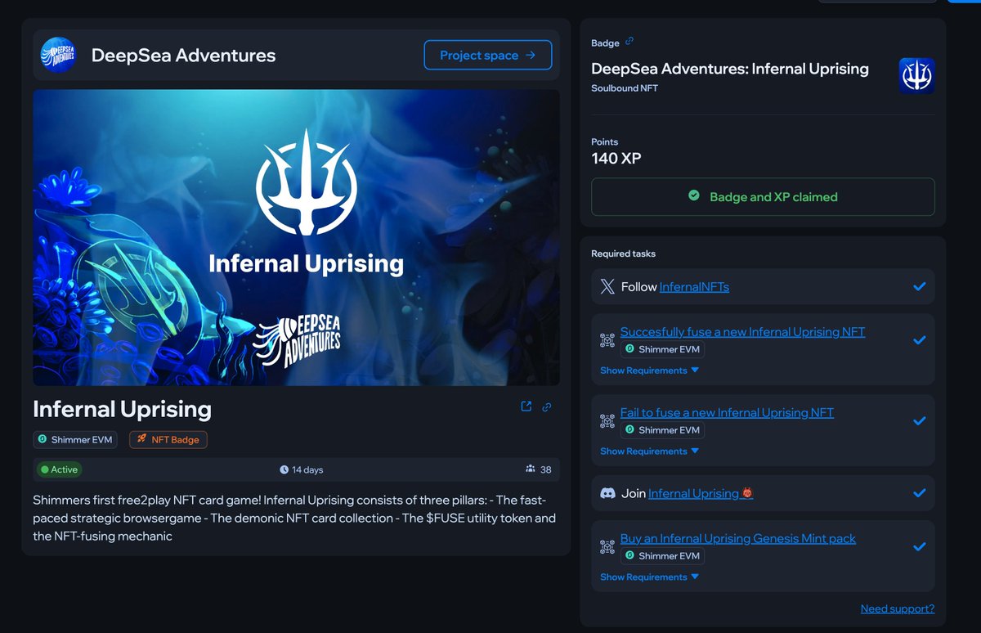The height and width of the screenshot is (633, 981).
Task: Click the badge title DeepSea Adventures: Infernal Uprising
Action: click(x=730, y=69)
